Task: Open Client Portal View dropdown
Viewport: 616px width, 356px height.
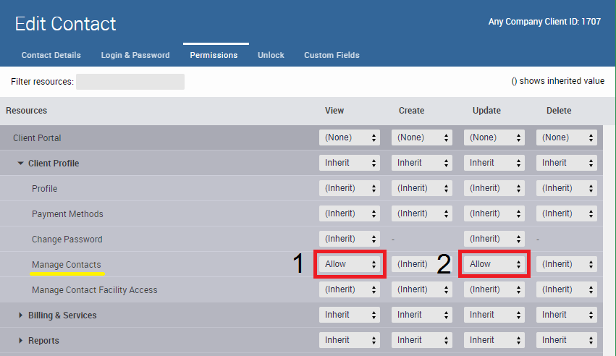Action: (x=350, y=137)
